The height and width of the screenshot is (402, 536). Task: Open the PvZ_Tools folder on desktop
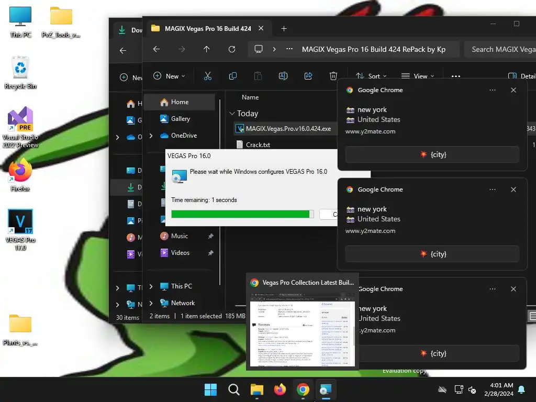pos(61,22)
